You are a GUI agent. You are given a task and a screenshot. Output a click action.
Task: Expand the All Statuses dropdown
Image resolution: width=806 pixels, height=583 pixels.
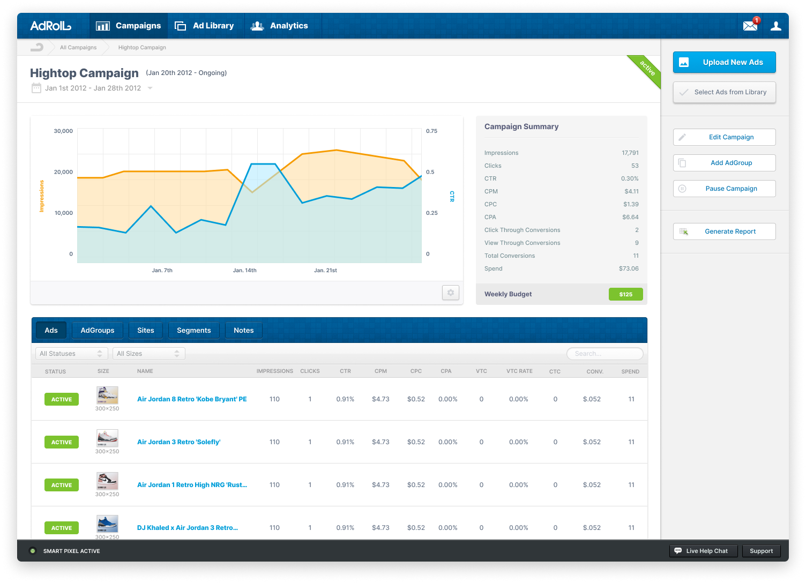tap(71, 354)
